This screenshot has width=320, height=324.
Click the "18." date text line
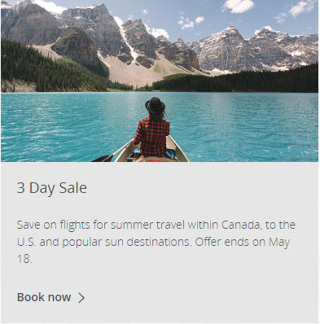(x=24, y=259)
